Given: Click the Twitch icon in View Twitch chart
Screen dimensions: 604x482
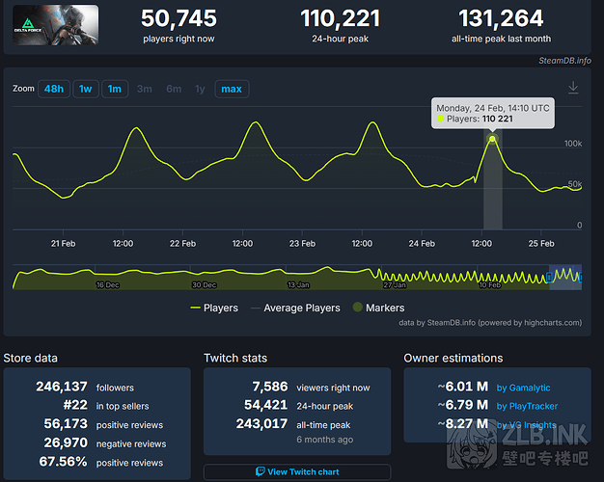Looking at the screenshot, I should click(261, 472).
